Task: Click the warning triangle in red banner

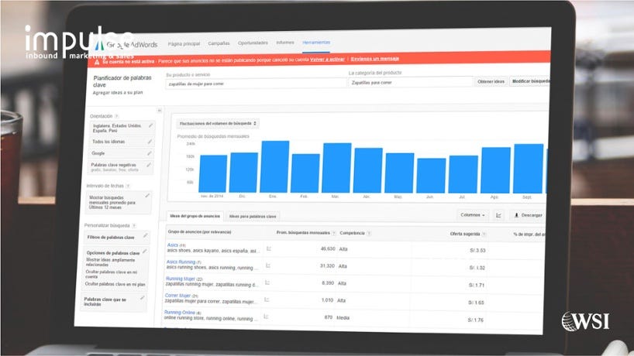Action: tap(97, 62)
